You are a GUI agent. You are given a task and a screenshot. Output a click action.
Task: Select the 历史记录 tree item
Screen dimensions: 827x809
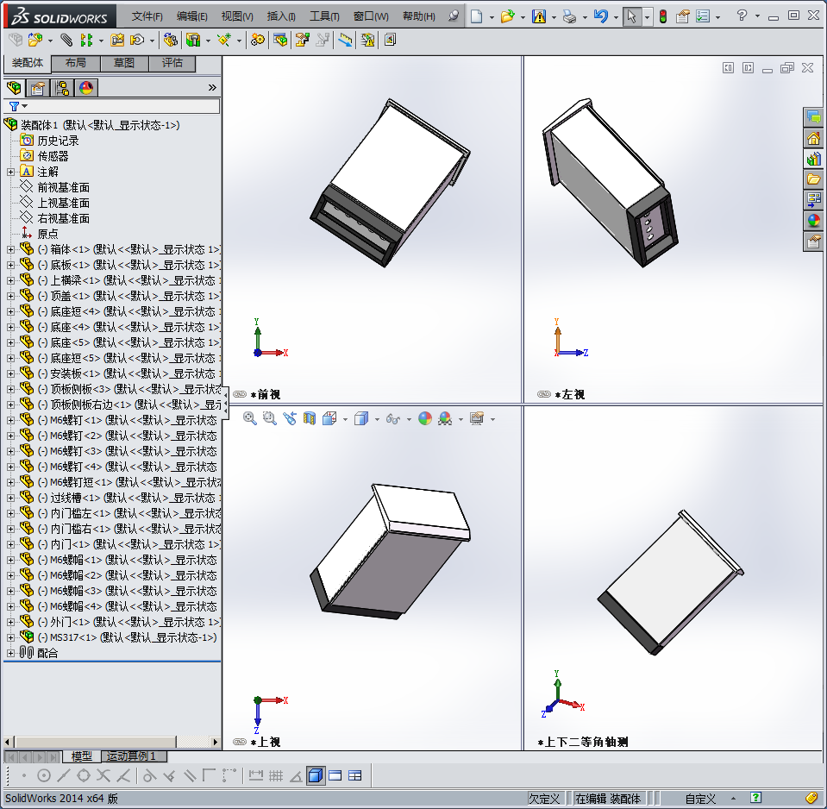(58, 141)
